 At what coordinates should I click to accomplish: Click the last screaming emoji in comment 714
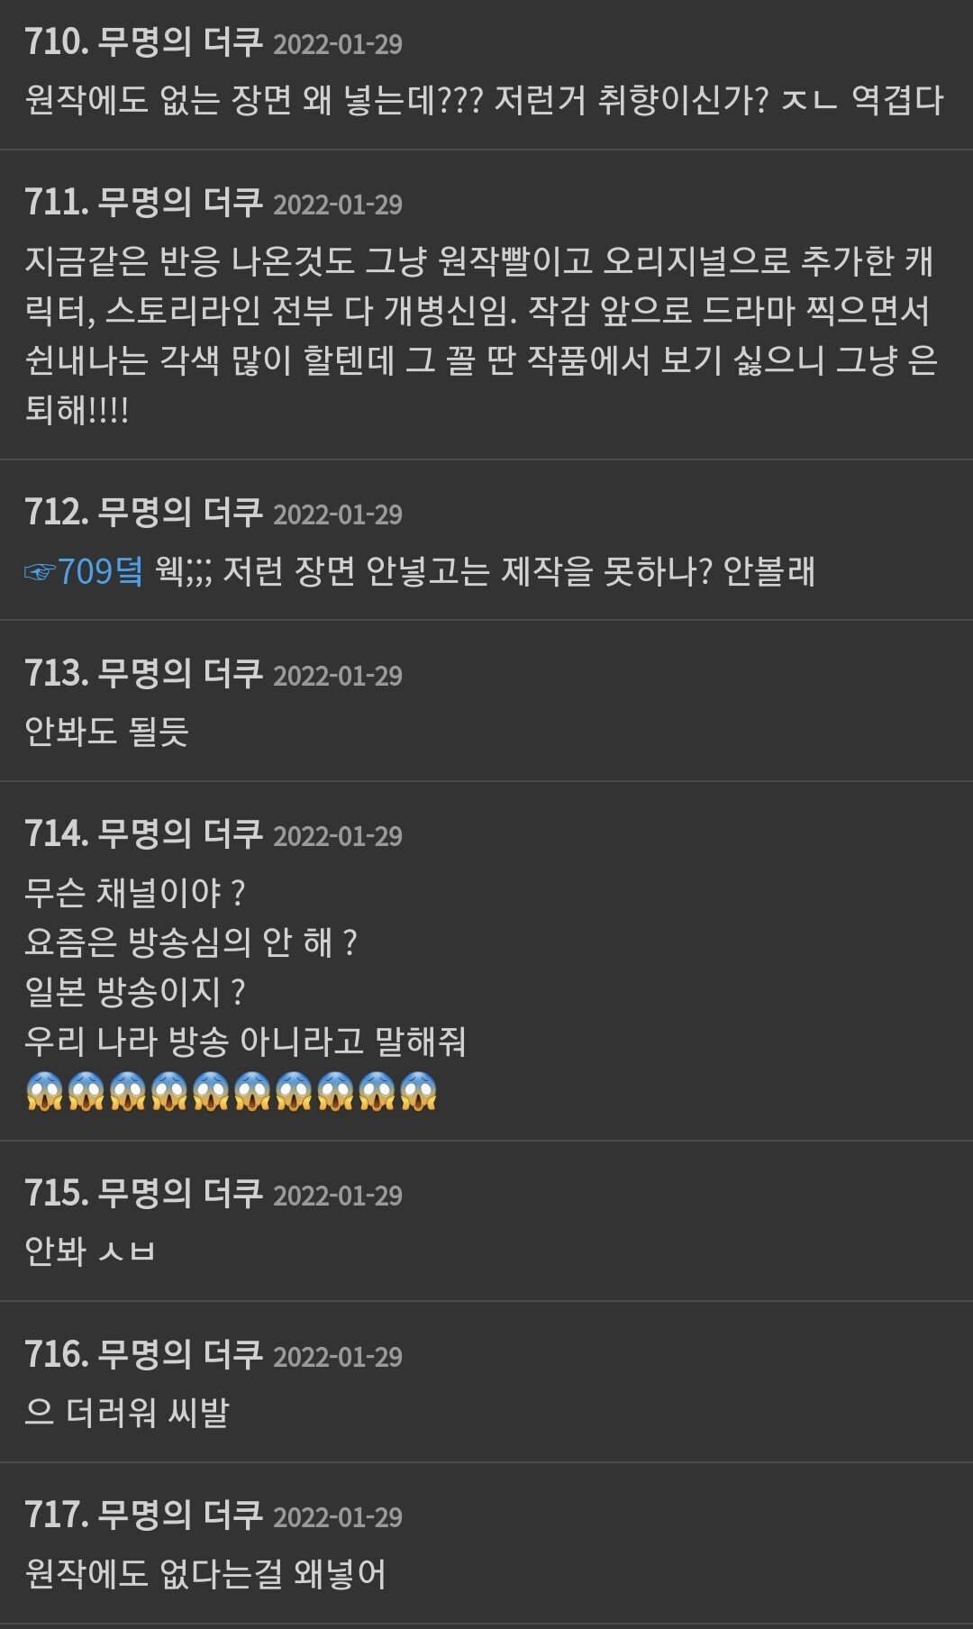point(418,1091)
